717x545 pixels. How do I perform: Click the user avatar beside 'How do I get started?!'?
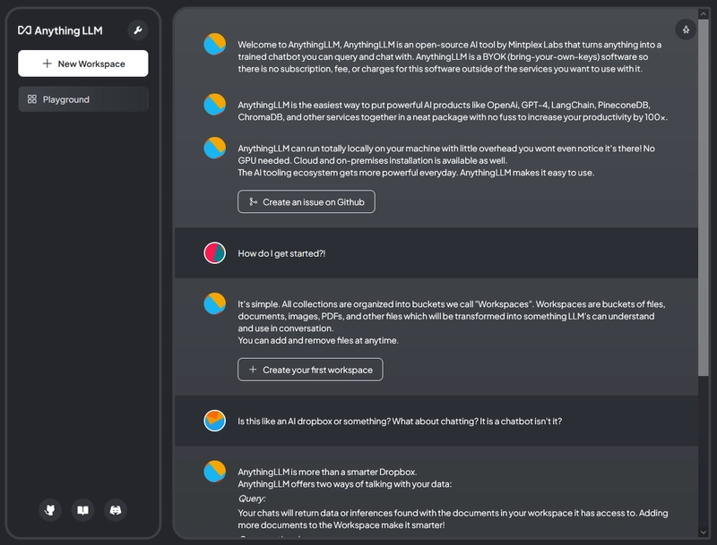point(214,253)
